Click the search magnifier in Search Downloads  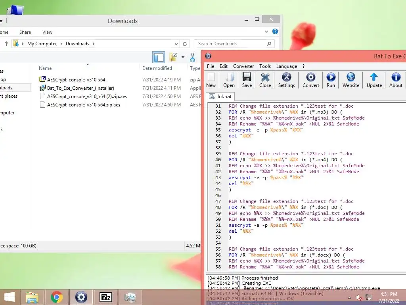(x=269, y=44)
